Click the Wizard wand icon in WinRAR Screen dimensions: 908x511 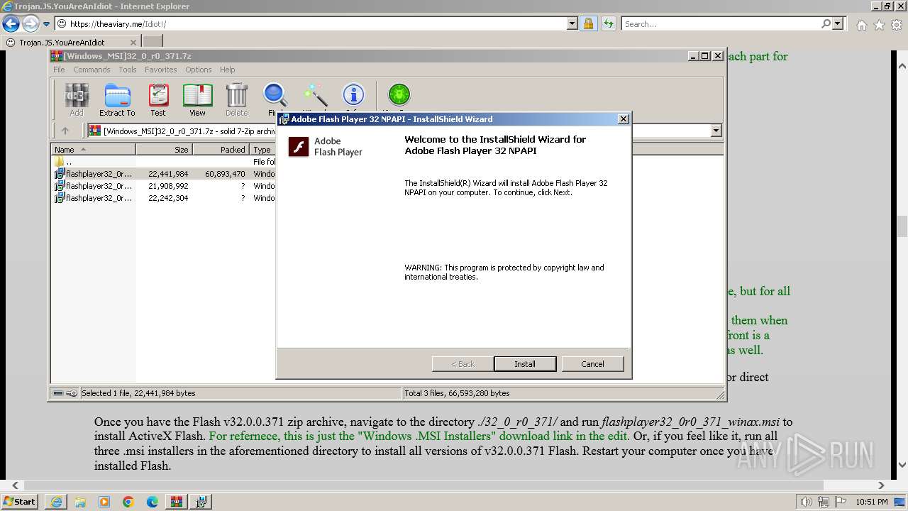coord(315,96)
